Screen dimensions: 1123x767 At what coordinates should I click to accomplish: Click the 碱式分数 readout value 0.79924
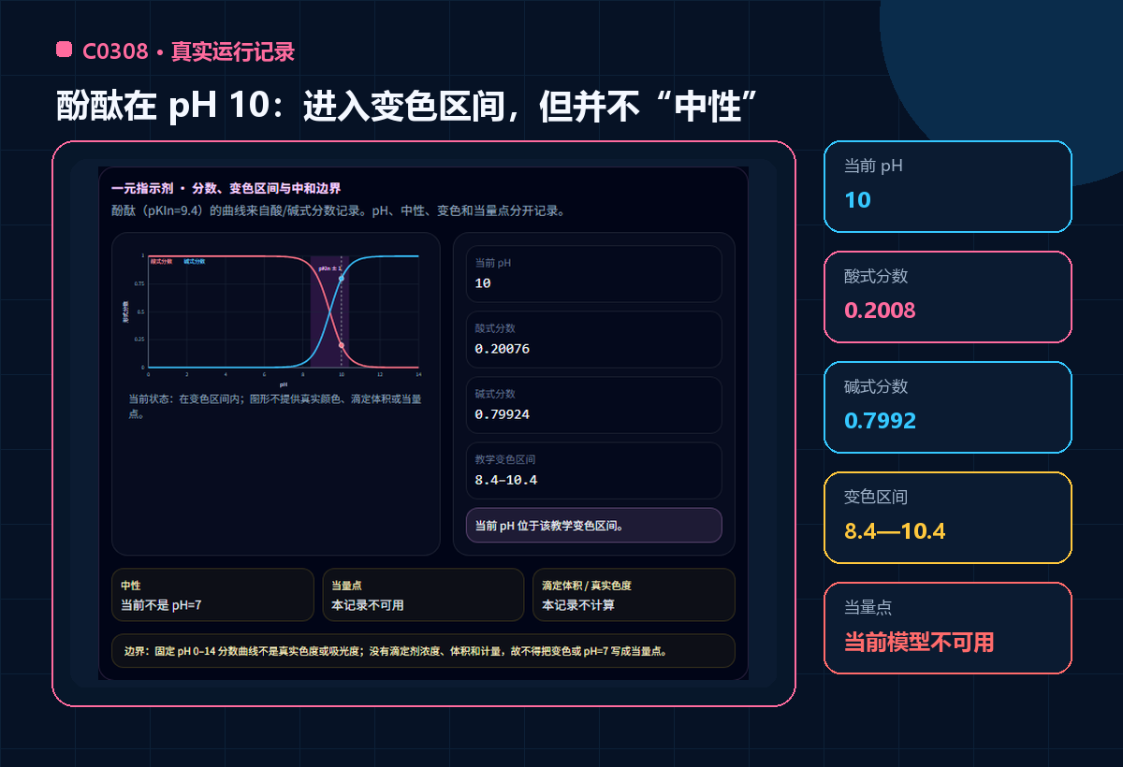tap(503, 414)
